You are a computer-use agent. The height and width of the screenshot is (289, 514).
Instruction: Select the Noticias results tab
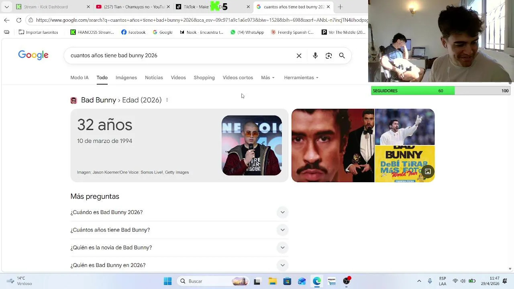click(x=154, y=77)
